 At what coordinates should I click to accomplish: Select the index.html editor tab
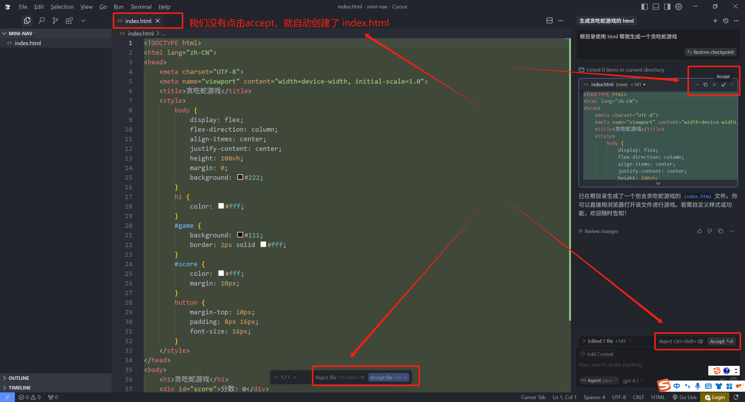138,21
